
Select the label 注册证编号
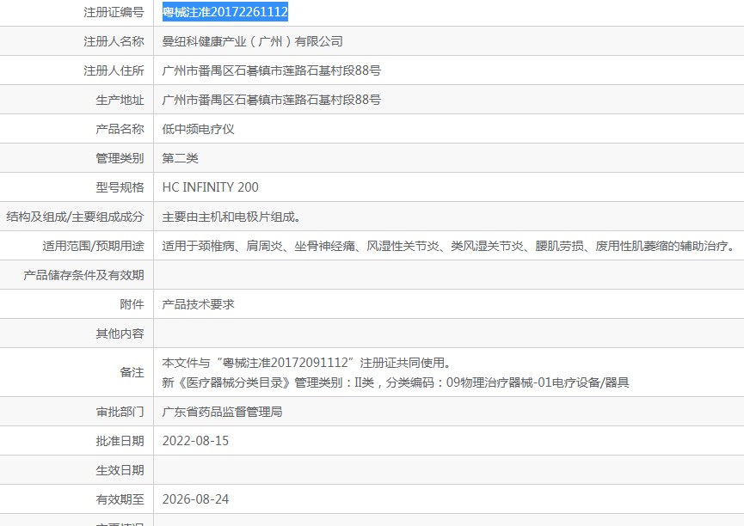(x=114, y=12)
